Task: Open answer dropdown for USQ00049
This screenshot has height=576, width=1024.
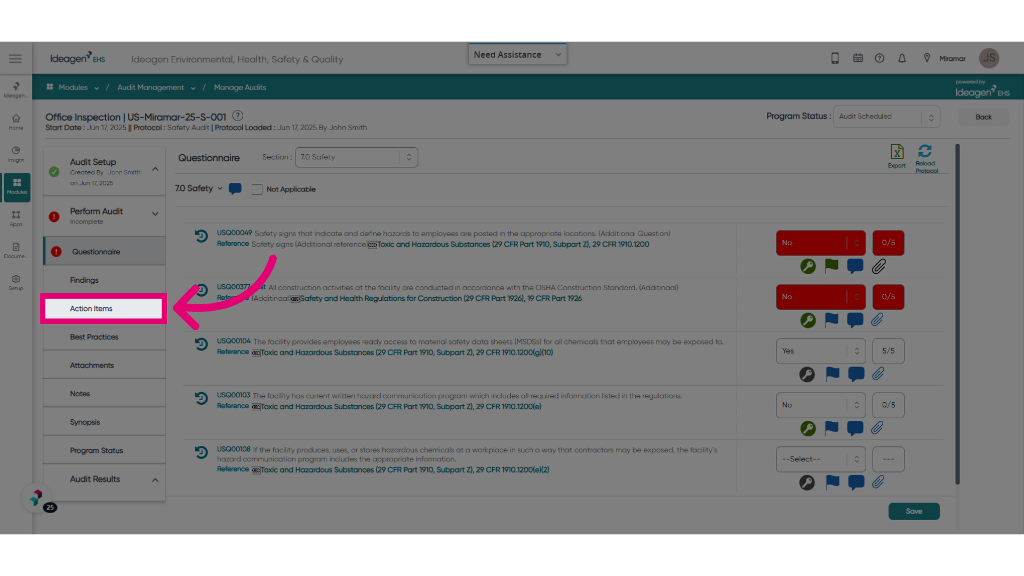Action: tap(821, 243)
